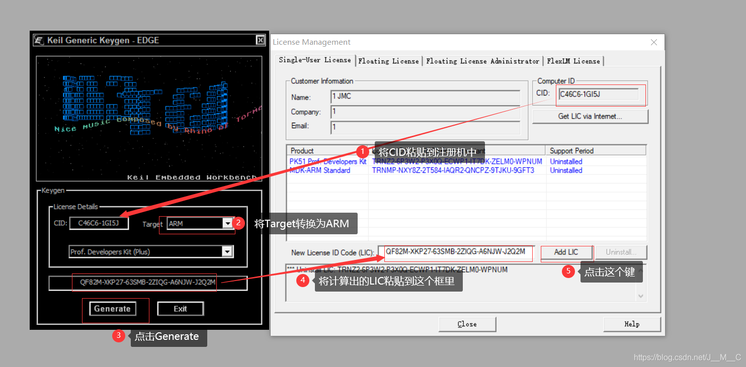Click Uninstalled status for MDK-ARM Standard
The width and height of the screenshot is (746, 367).
click(x=566, y=170)
